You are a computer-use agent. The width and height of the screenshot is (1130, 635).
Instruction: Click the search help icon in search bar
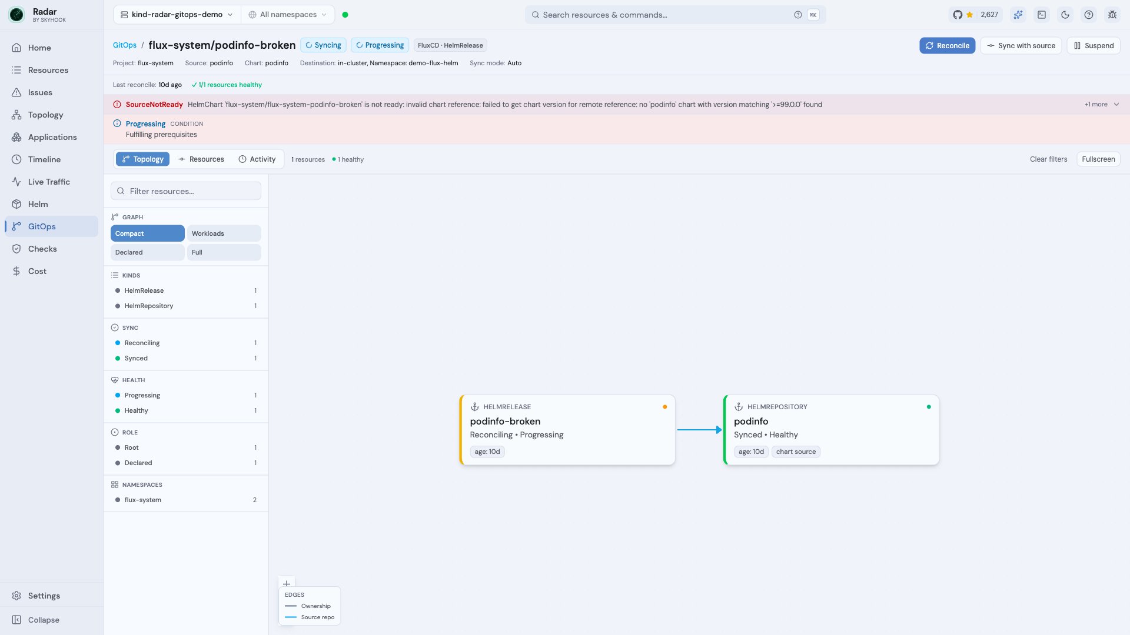pyautogui.click(x=797, y=15)
